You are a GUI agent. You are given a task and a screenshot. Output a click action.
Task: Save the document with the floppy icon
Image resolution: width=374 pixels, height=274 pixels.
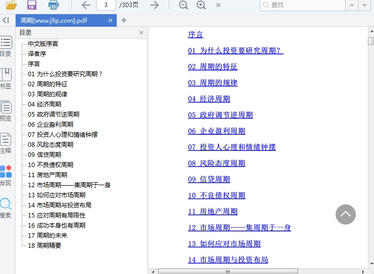pos(32,5)
